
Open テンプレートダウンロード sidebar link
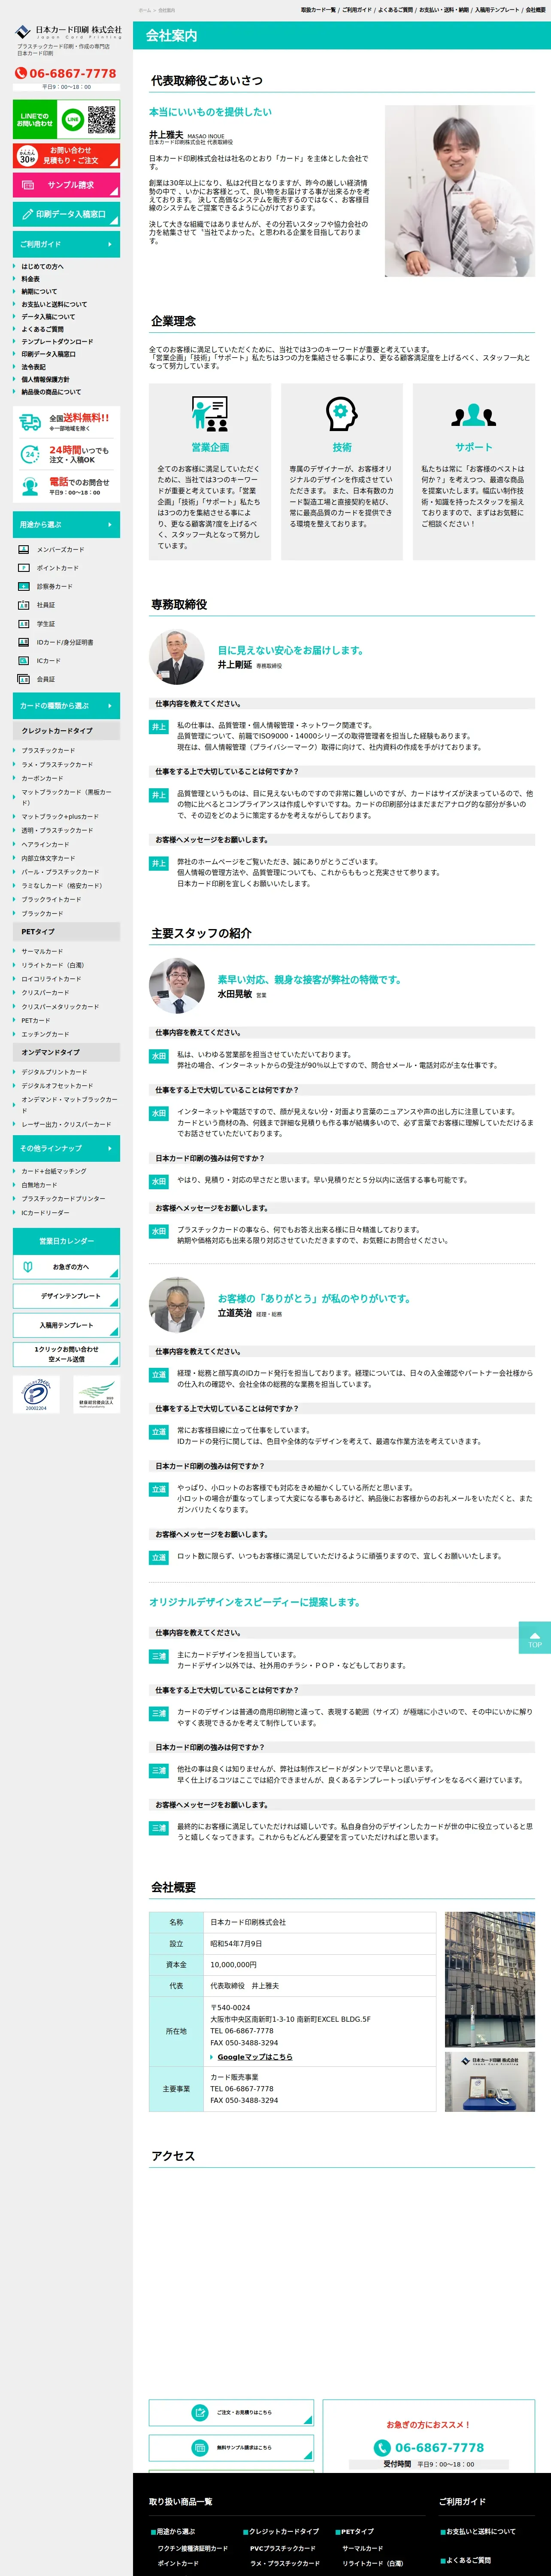click(x=57, y=342)
